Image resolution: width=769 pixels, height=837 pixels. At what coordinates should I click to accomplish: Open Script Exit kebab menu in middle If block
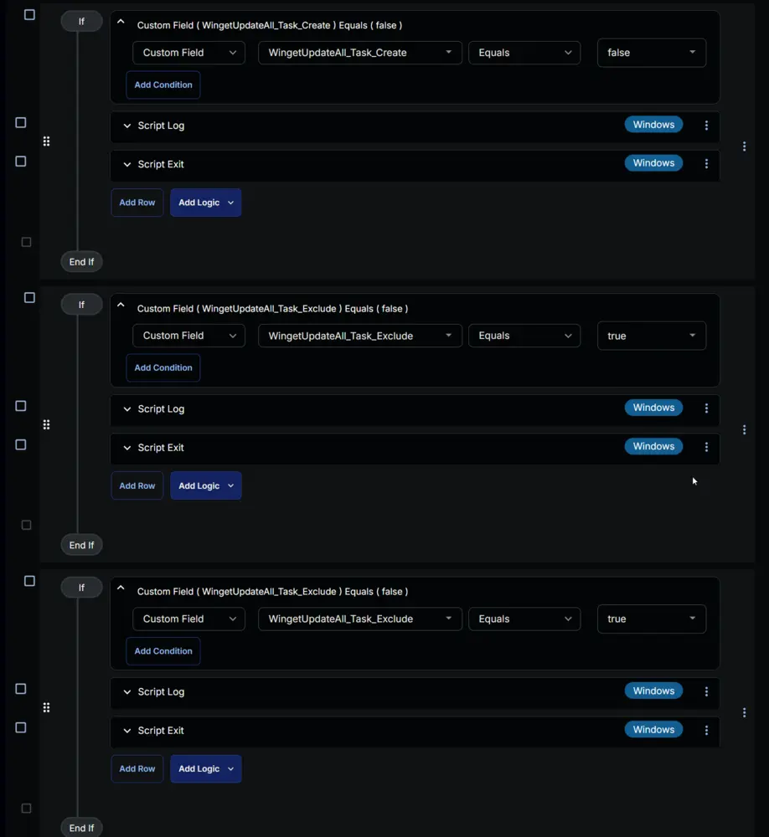click(x=706, y=447)
